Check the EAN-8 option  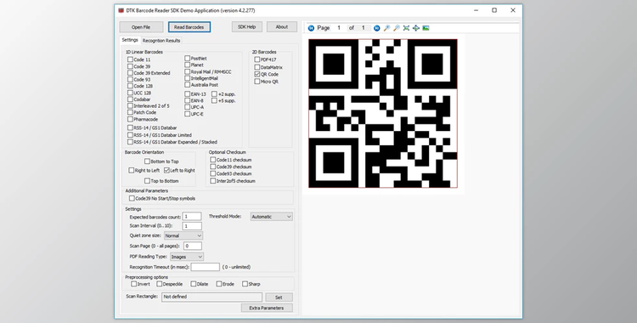coord(188,100)
